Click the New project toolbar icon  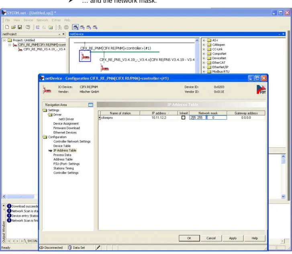(7, 27)
